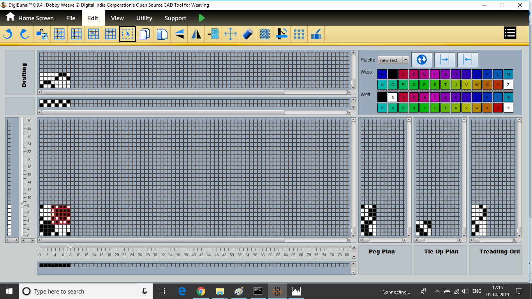Go to Home Screen
Image resolution: width=532 pixels, height=299 pixels.
pyautogui.click(x=30, y=18)
